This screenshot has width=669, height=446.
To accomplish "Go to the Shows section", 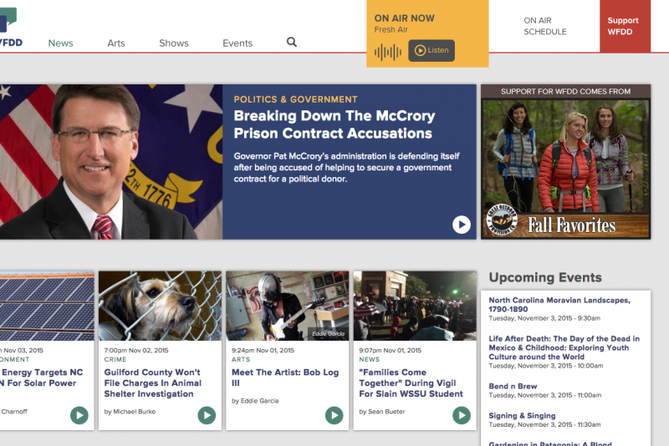I will (x=174, y=43).
